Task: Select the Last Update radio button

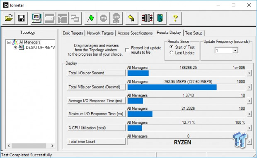Action: pos(171,53)
